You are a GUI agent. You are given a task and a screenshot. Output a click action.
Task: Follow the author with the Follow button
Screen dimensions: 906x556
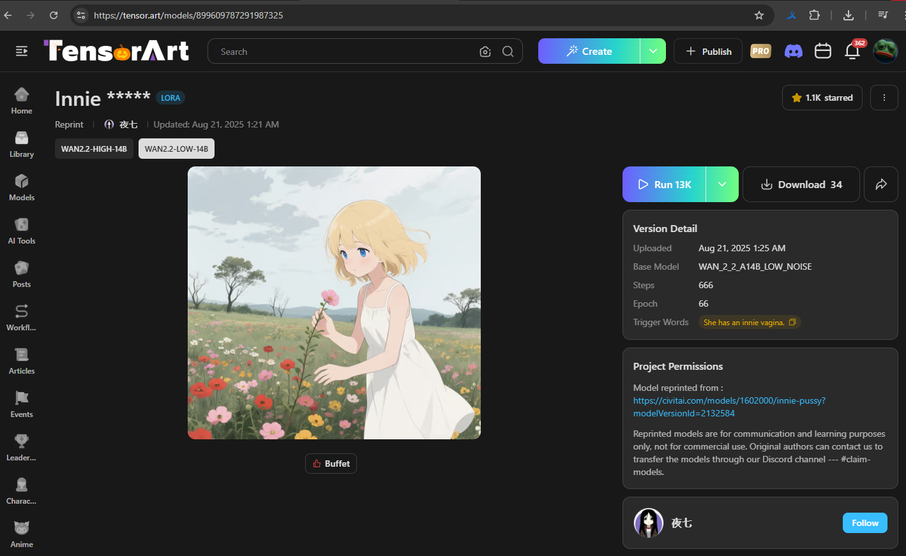(865, 523)
